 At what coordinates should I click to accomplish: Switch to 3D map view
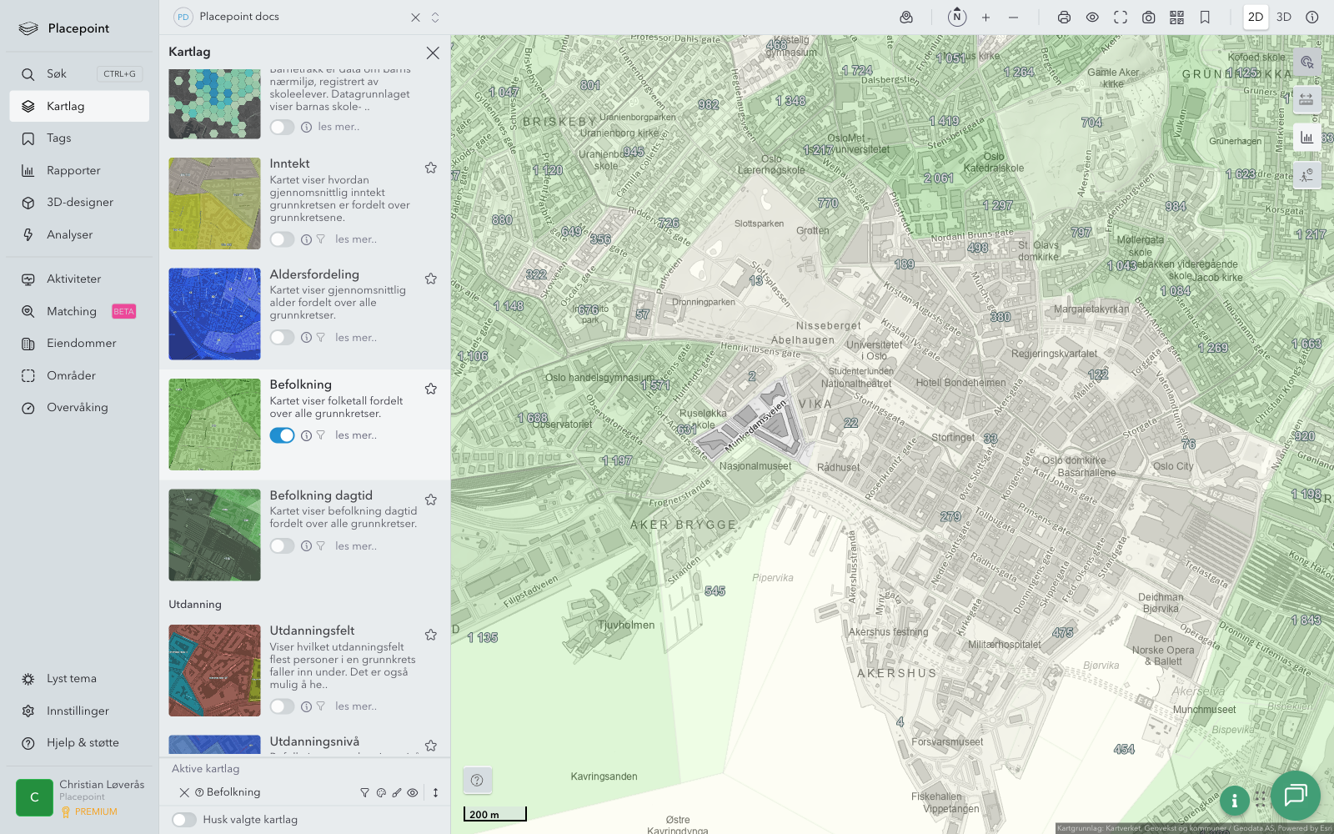click(x=1284, y=18)
